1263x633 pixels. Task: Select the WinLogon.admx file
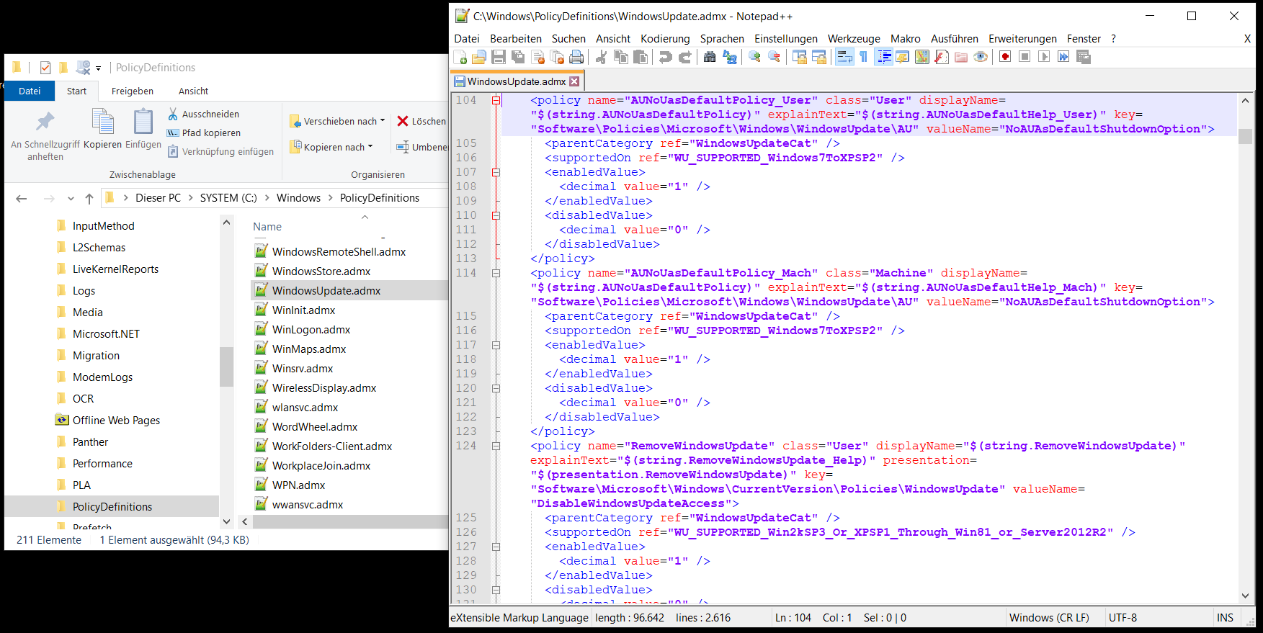(x=311, y=330)
